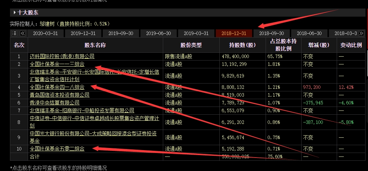Click the 股份类型 column header

(191, 45)
